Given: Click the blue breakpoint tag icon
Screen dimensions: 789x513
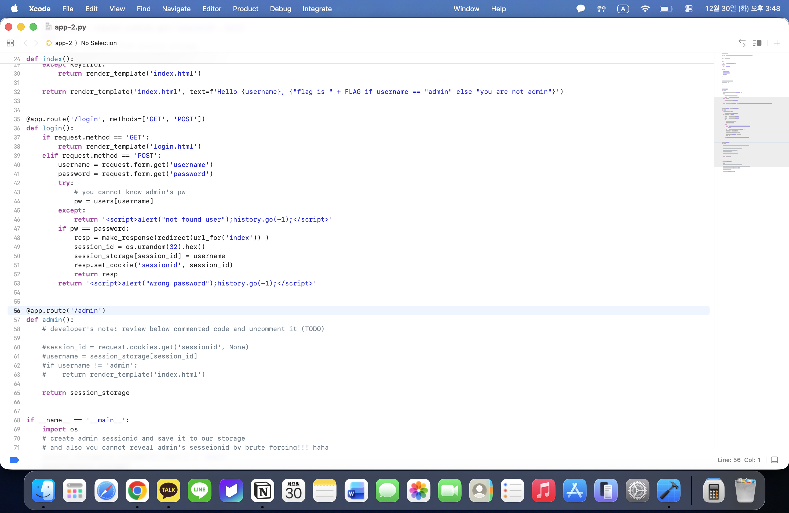Looking at the screenshot, I should [14, 460].
